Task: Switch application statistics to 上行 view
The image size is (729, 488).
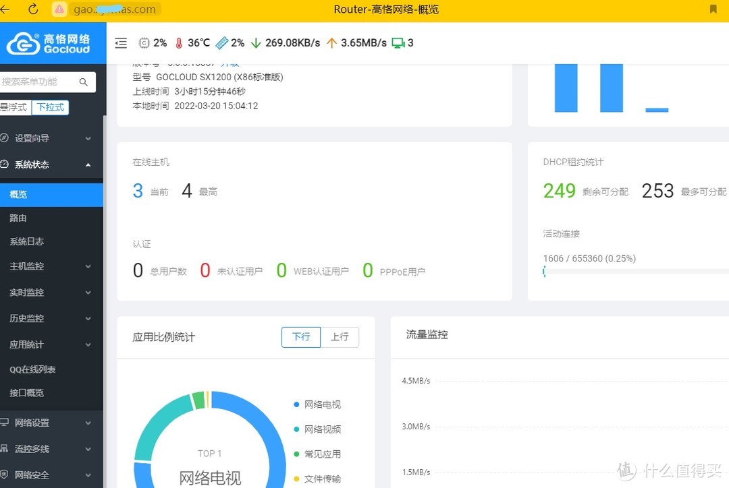Action: point(340,337)
